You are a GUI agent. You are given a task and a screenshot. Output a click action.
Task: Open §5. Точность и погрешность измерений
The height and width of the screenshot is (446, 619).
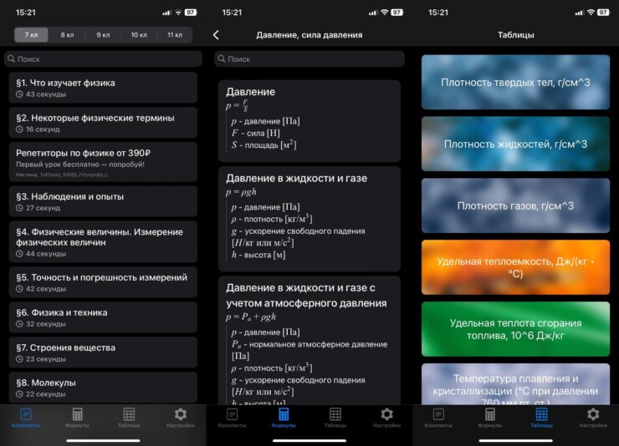pyautogui.click(x=103, y=282)
